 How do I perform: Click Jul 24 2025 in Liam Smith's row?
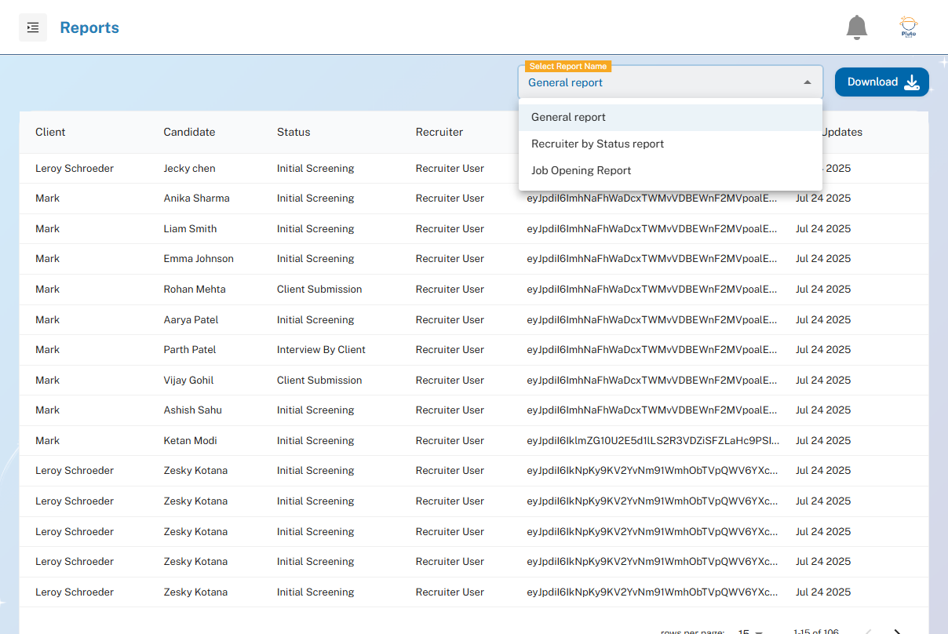[x=823, y=229]
